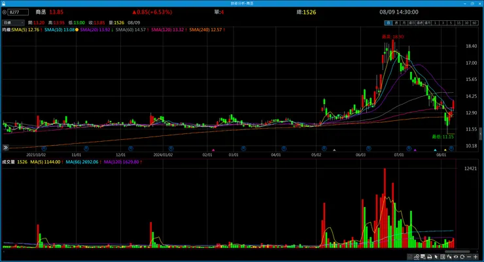Select the 60-minute timeframe button
The height and width of the screenshot is (262, 484).
tap(474, 23)
